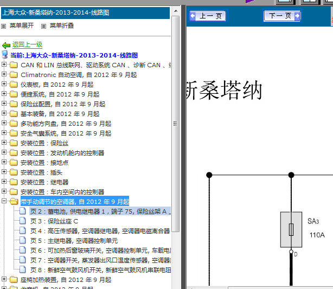Click the 上一页 previous page button
Viewport: 333px width, 289px height.
coord(208,16)
